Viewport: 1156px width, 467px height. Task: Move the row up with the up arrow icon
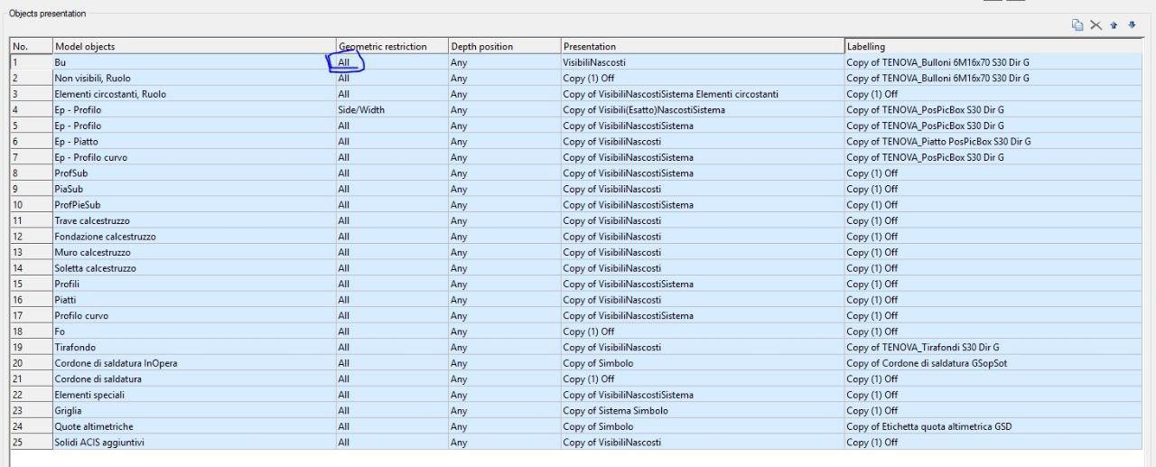1114,25
